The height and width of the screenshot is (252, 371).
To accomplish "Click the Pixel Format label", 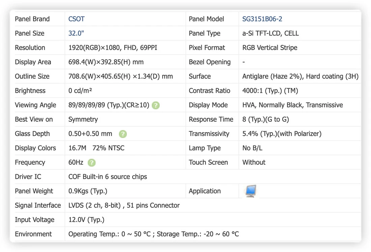I will 207,48.
